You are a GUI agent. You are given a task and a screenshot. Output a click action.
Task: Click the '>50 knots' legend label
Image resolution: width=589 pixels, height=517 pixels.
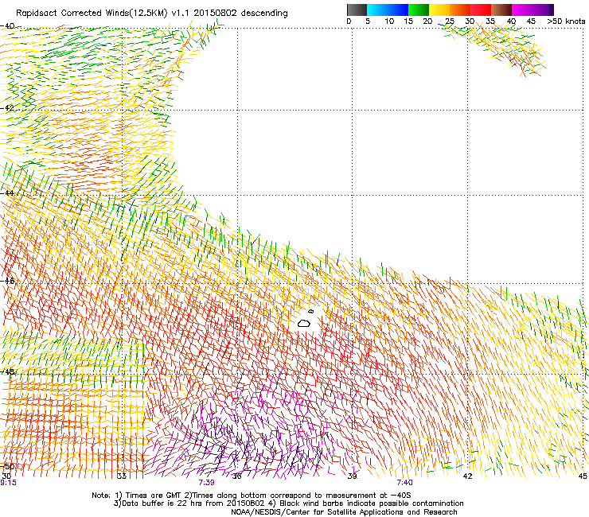(x=566, y=21)
